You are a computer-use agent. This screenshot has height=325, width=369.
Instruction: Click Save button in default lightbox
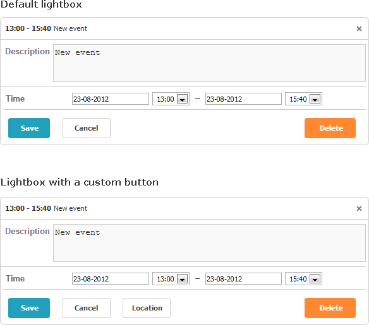29,128
